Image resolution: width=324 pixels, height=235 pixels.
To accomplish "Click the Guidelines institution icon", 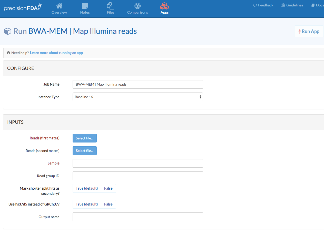I will pos(283,5).
